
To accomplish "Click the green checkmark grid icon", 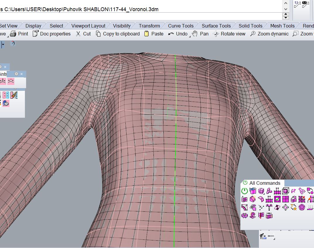I will click(277, 199).
